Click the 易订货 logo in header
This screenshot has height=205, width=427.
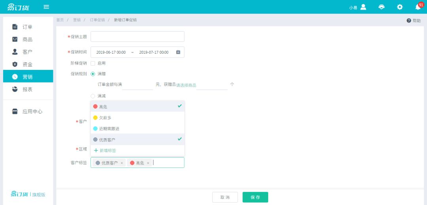[x=18, y=7]
